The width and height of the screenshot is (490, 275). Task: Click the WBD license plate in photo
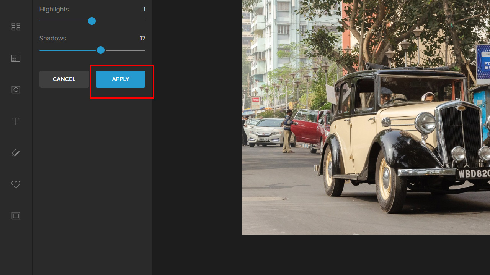coord(473,174)
